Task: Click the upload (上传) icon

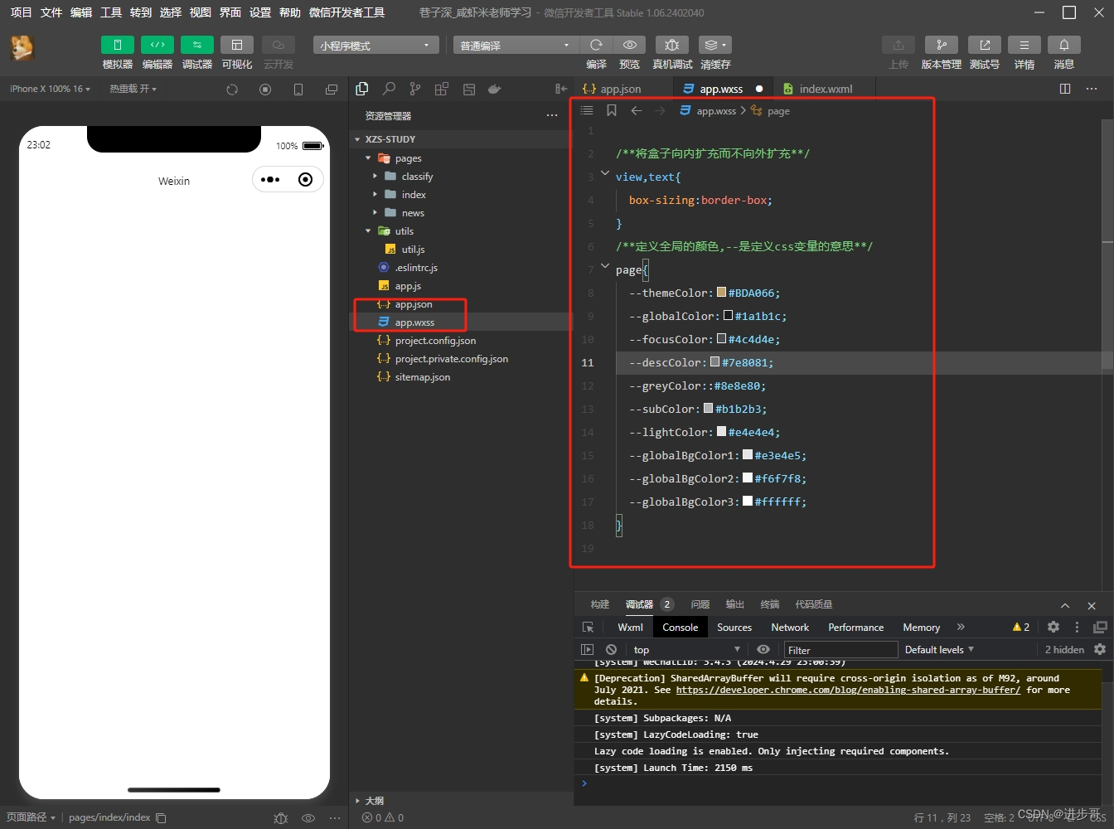Action: [898, 45]
